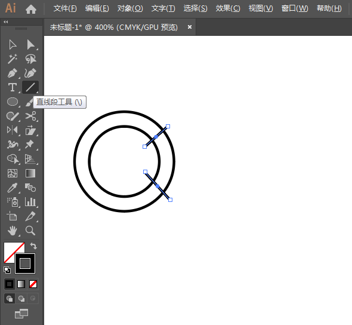Choose the Symbol Sprayer tool
Viewport: 352px width, 325px height.
[x=13, y=202]
